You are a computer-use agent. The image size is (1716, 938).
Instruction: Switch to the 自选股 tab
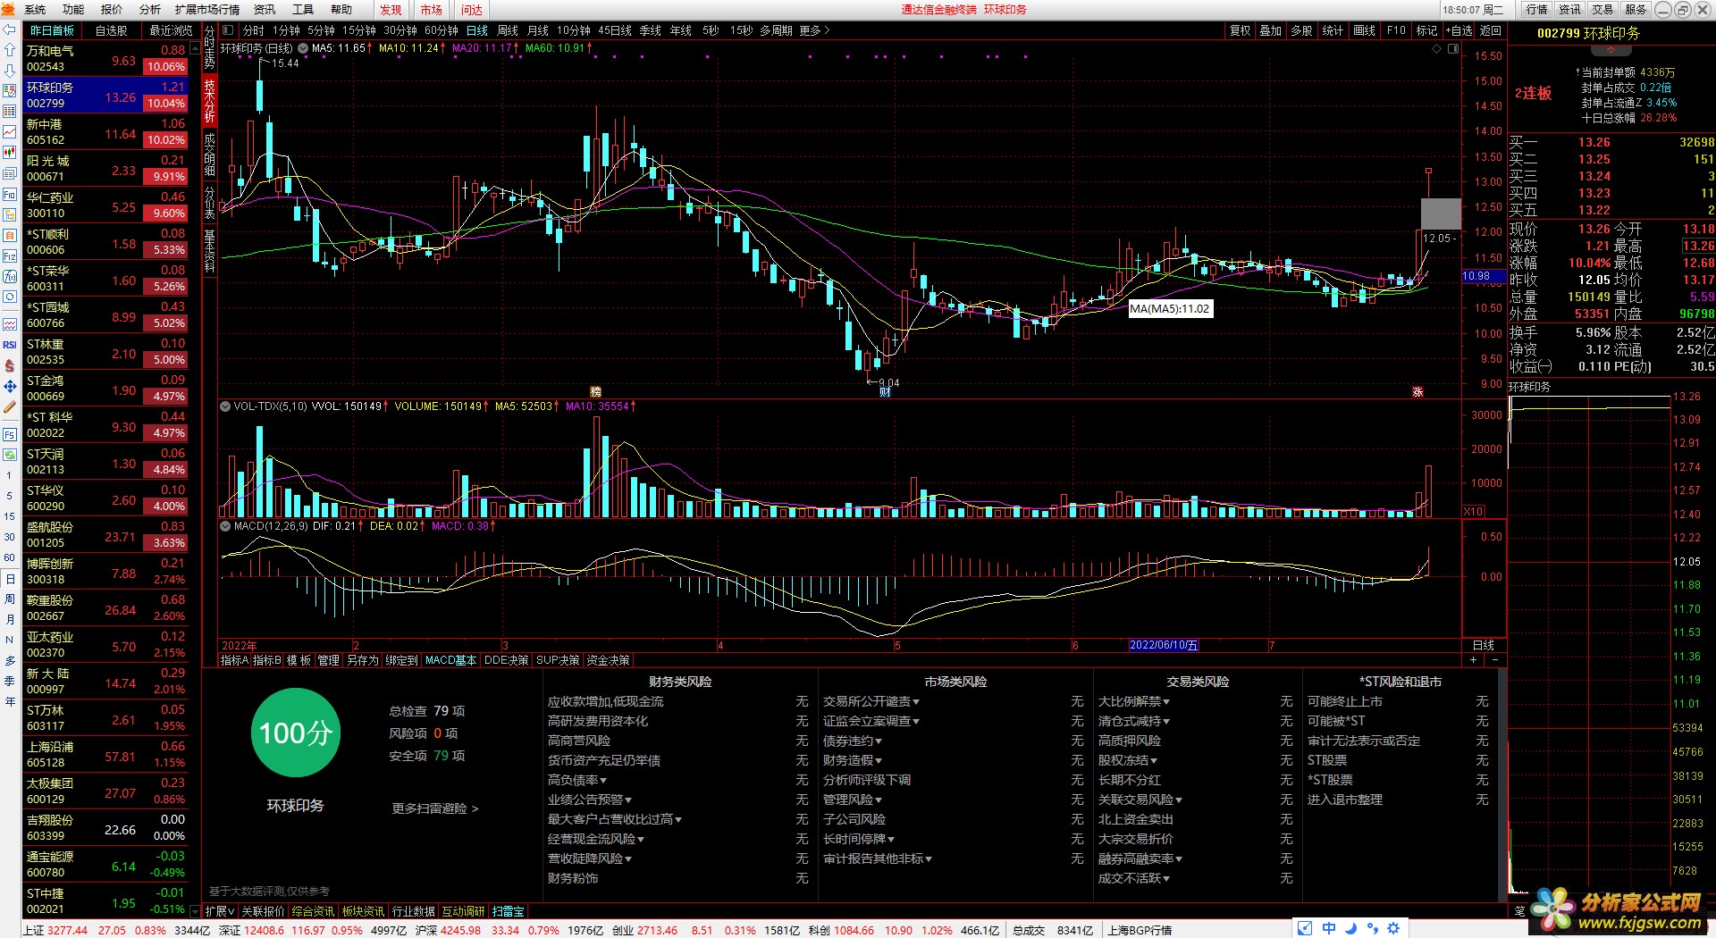click(x=112, y=30)
